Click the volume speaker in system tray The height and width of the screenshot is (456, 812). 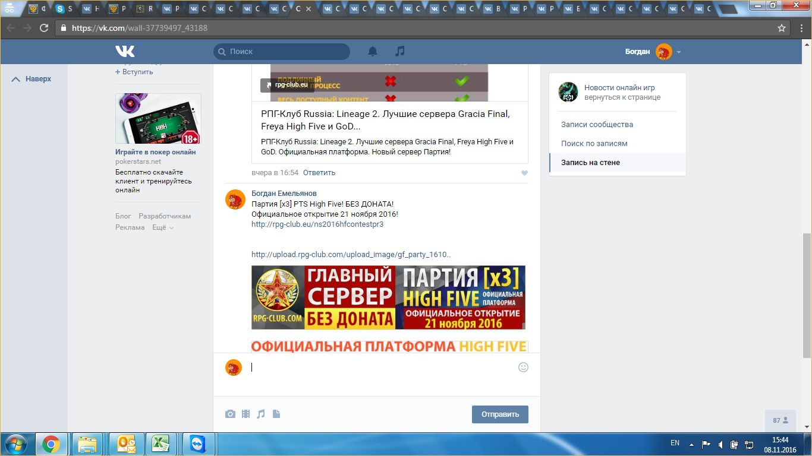click(720, 444)
